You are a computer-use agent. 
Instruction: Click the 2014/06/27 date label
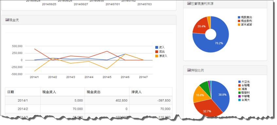pyautogui.click(x=81, y=4)
